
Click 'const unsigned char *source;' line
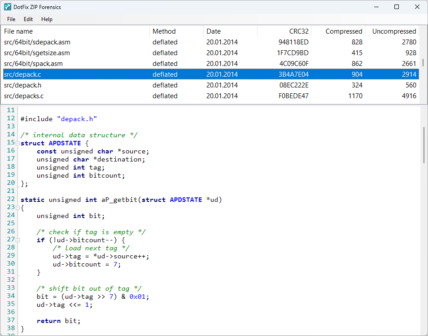(93, 152)
